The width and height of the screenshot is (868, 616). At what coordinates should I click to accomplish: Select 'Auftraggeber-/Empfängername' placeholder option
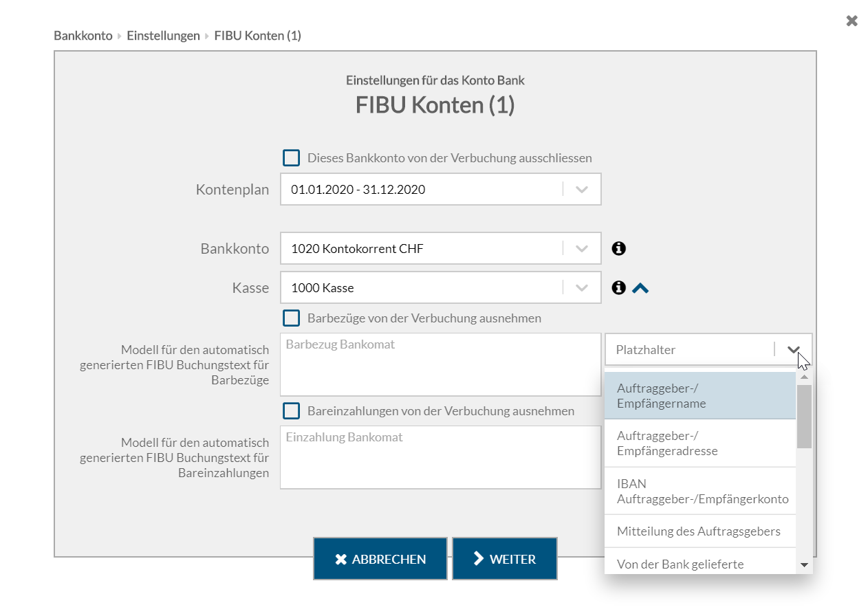click(x=700, y=396)
